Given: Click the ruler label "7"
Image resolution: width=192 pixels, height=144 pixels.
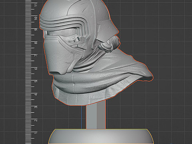Looking at the screenshot, I should click(x=36, y=56).
